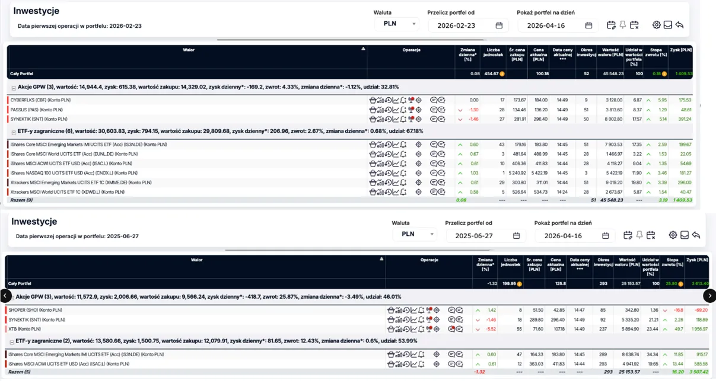Click the add-comment bubble icon for SHOPER row
The image size is (716, 381).
[459, 310]
